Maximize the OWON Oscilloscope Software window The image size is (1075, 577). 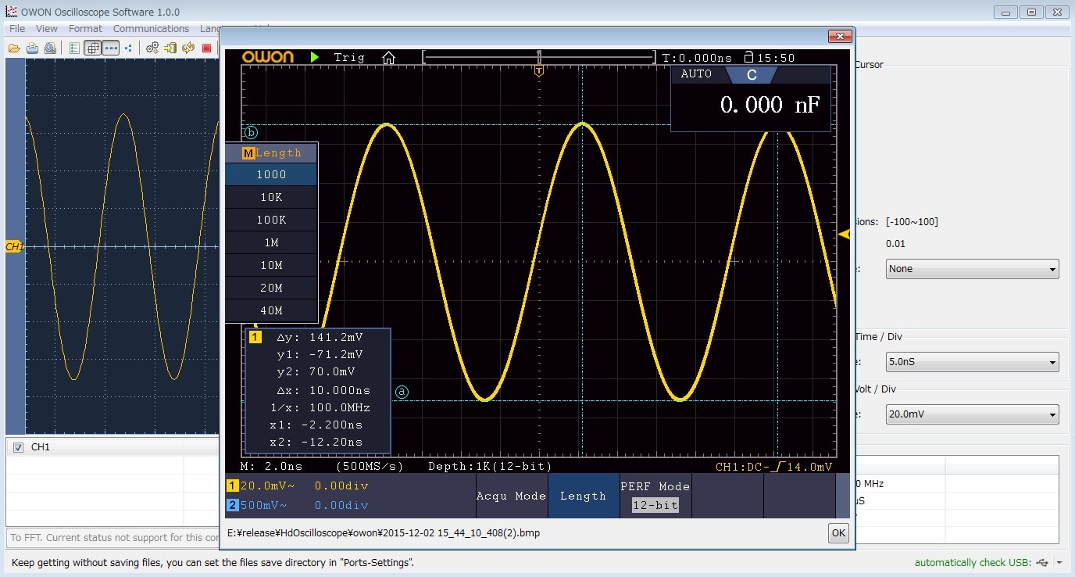click(x=1031, y=12)
